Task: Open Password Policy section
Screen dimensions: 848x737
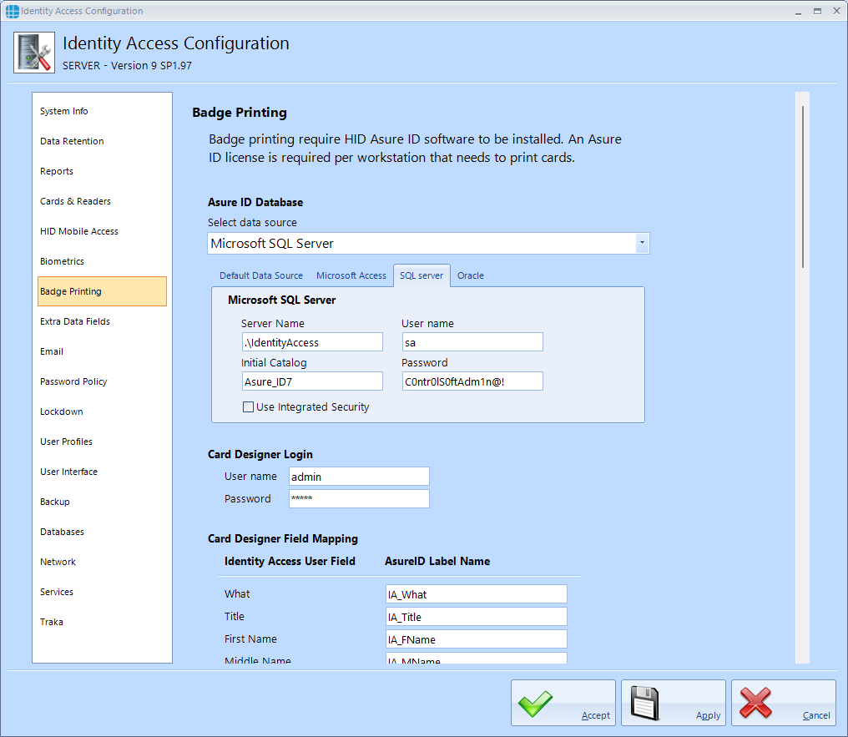Action: [x=102, y=381]
